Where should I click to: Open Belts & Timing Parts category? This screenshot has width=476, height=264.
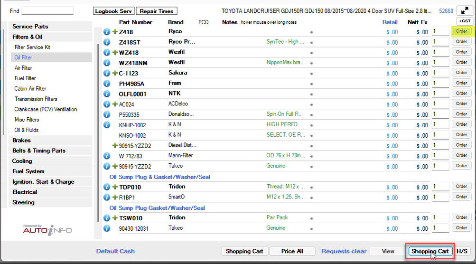(x=50, y=151)
